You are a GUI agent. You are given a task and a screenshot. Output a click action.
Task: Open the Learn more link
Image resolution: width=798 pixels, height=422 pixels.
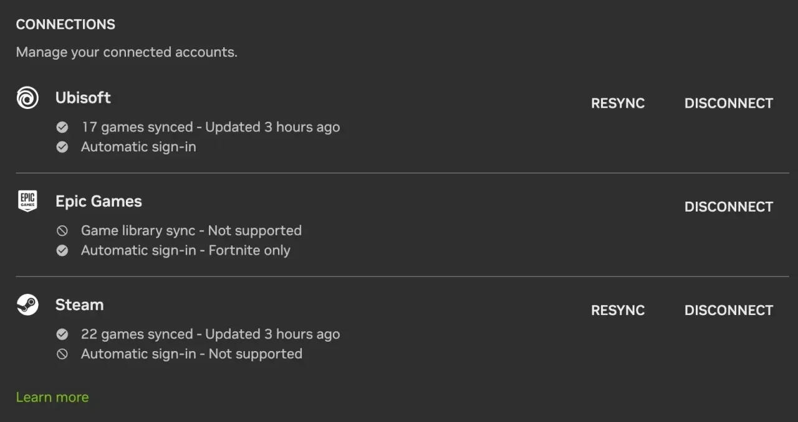point(52,397)
